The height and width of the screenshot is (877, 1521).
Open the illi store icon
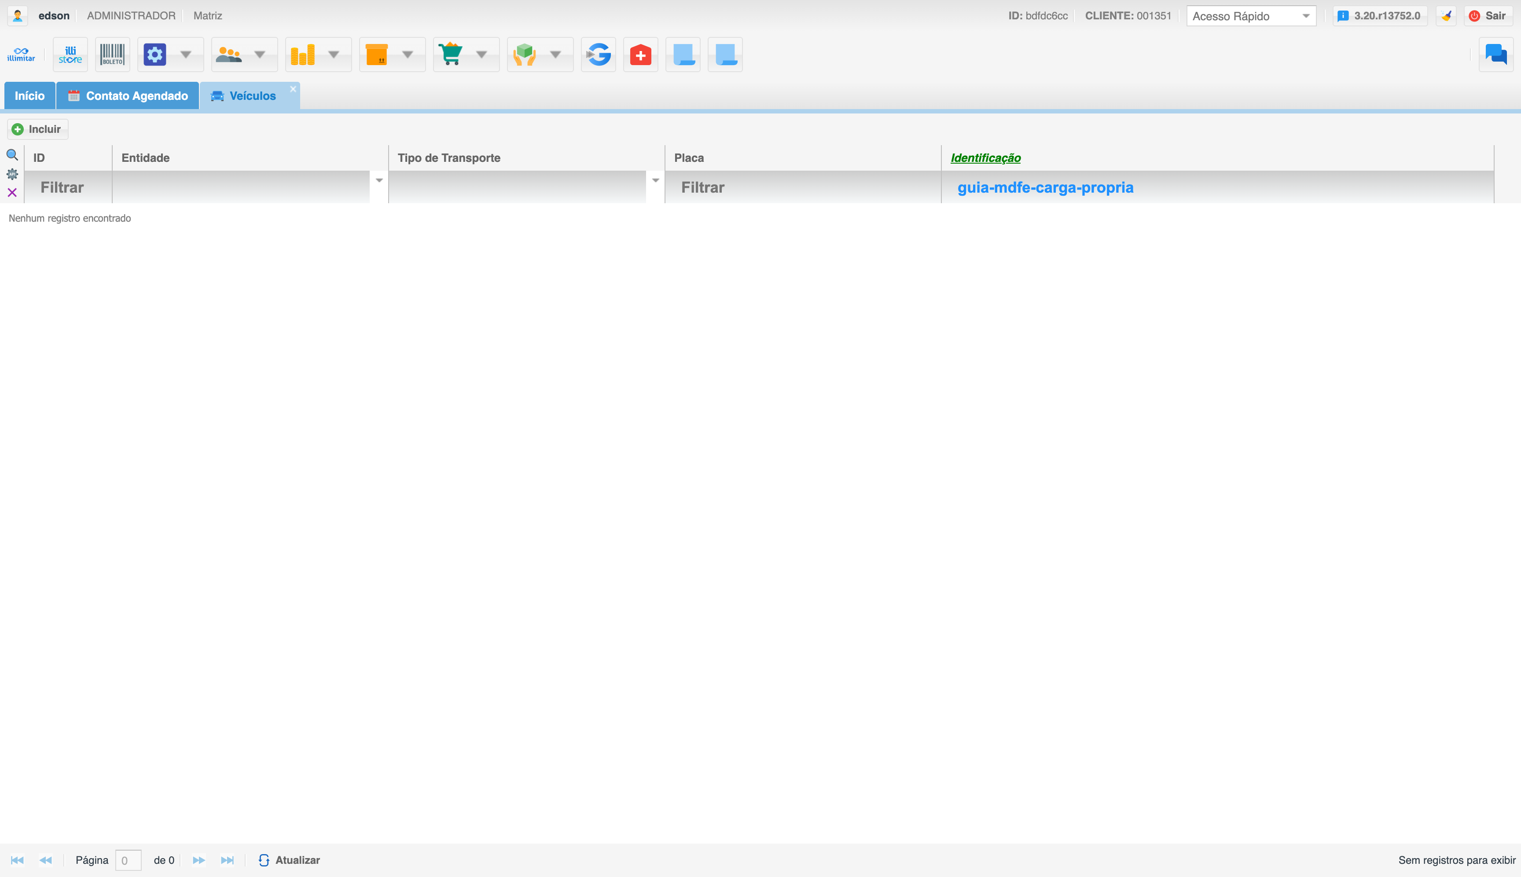pos(70,55)
